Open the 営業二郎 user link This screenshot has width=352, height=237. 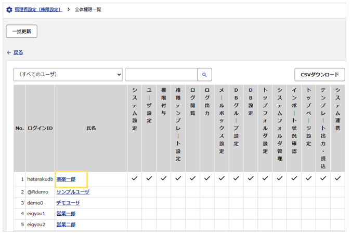(x=66, y=225)
